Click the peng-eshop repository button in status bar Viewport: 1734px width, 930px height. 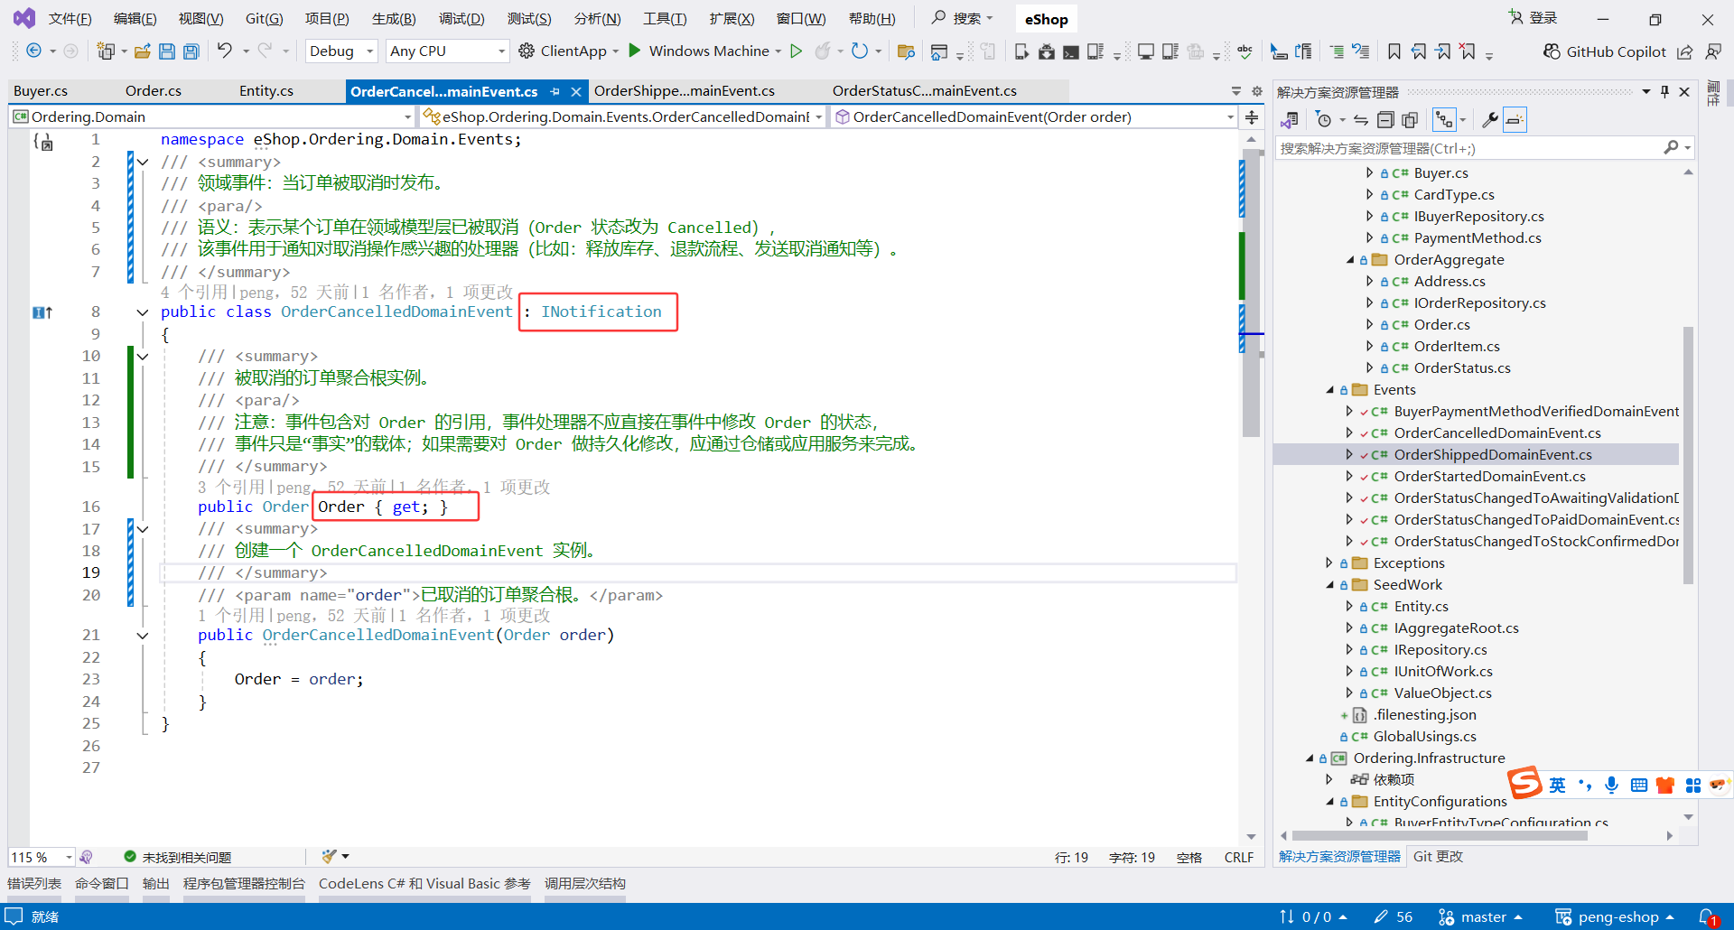(x=1615, y=917)
